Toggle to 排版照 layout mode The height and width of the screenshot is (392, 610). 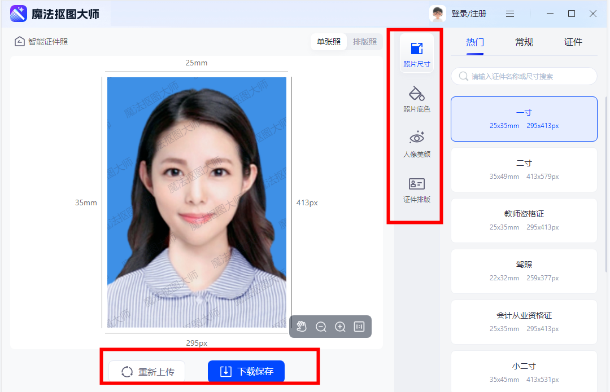[364, 42]
